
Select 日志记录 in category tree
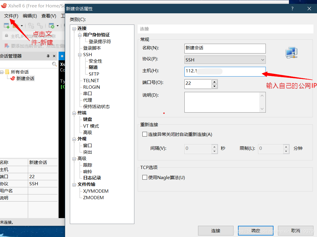(92, 178)
